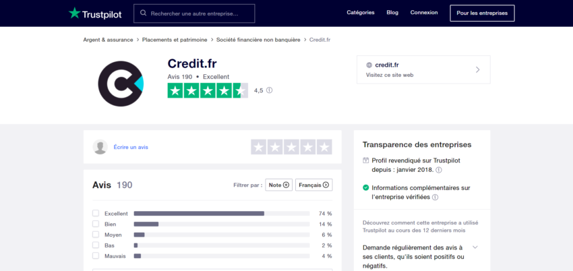Image resolution: width=573 pixels, height=271 pixels.
Task: Click the Trustpilot wordmark
Action: coord(102,14)
